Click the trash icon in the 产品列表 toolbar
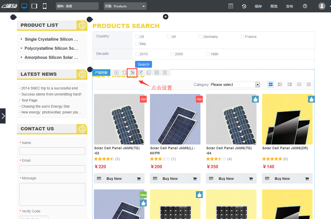This screenshot has width=331, height=219. pos(165,73)
